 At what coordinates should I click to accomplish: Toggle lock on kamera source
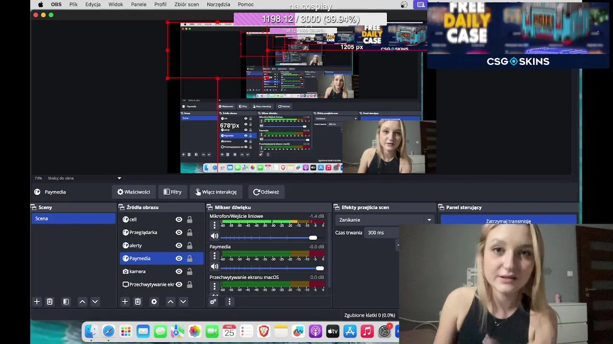pos(190,271)
